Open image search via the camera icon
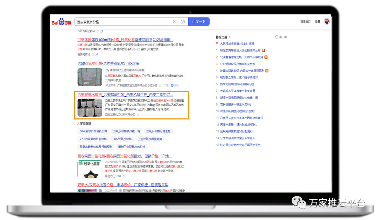 [x=183, y=22]
